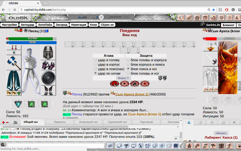Click the coin icon in top header
Image resolution: width=241 pixels, height=151 pixels.
point(221,18)
